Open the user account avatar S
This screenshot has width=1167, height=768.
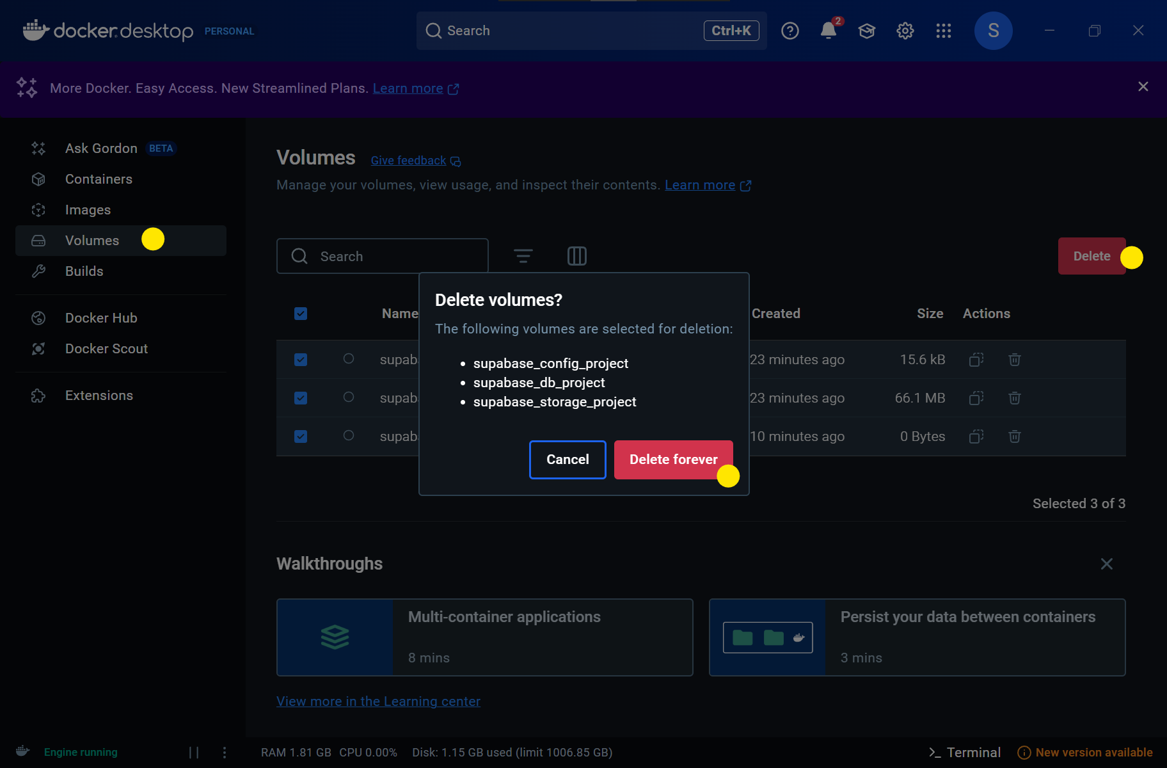click(x=994, y=31)
